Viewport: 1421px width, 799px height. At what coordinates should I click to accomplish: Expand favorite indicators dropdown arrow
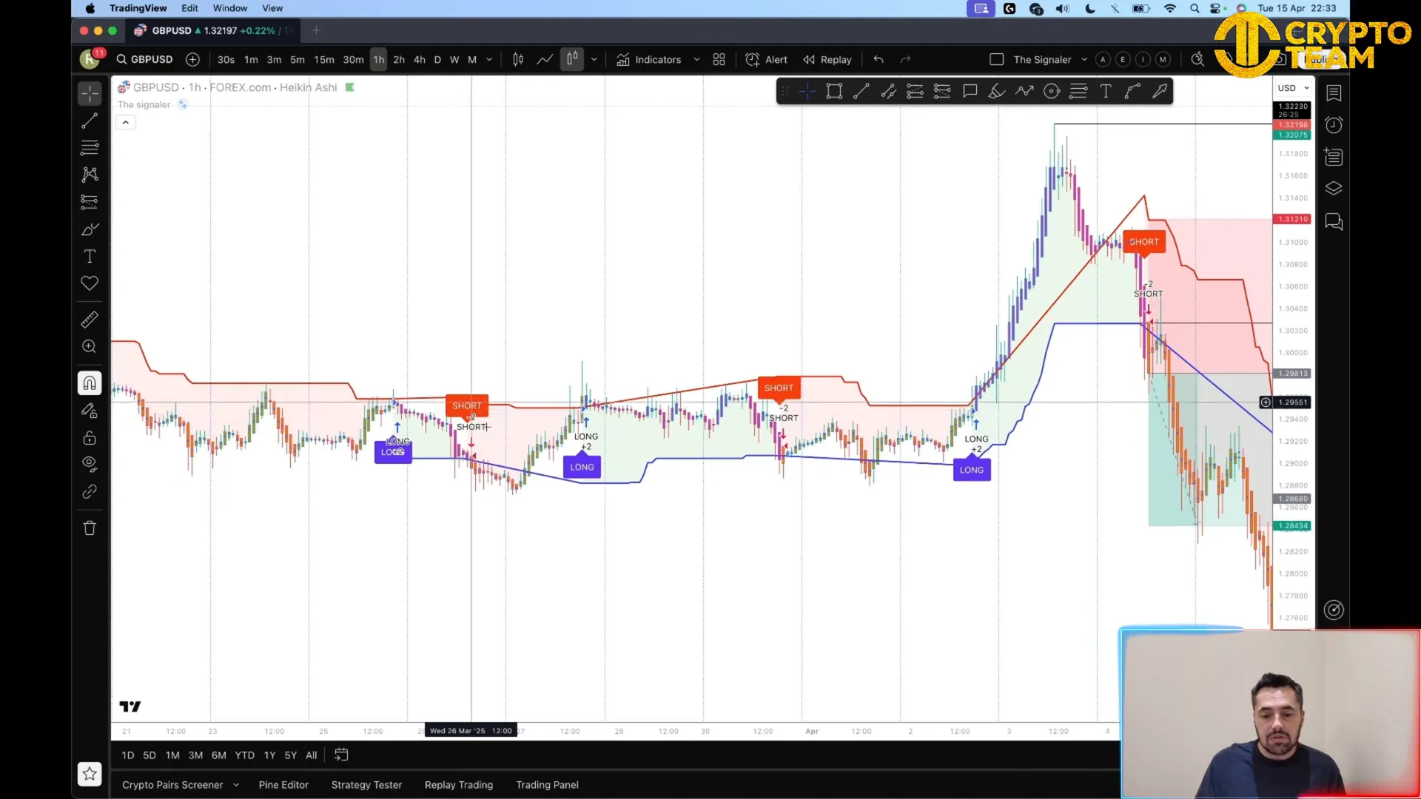(696, 59)
